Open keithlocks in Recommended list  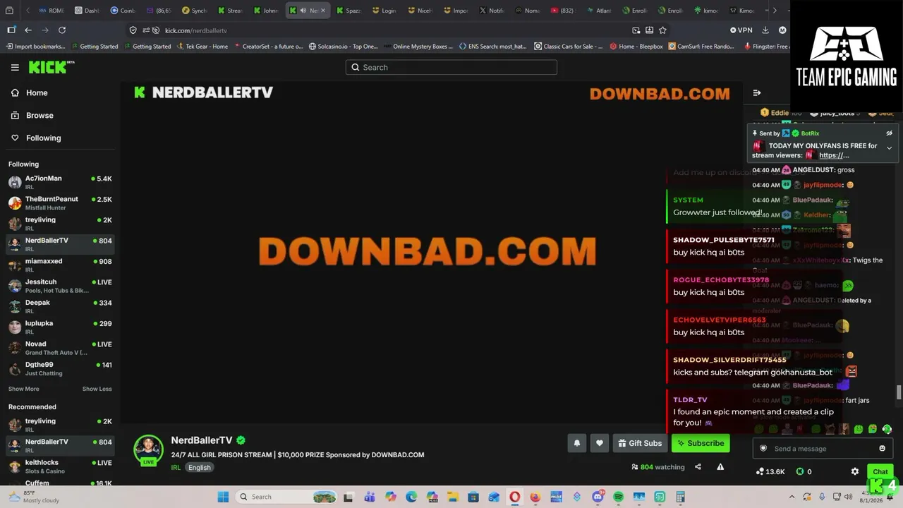tap(60, 466)
